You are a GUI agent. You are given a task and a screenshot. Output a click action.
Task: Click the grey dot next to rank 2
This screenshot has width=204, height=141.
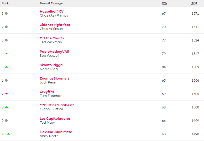click(6, 27)
